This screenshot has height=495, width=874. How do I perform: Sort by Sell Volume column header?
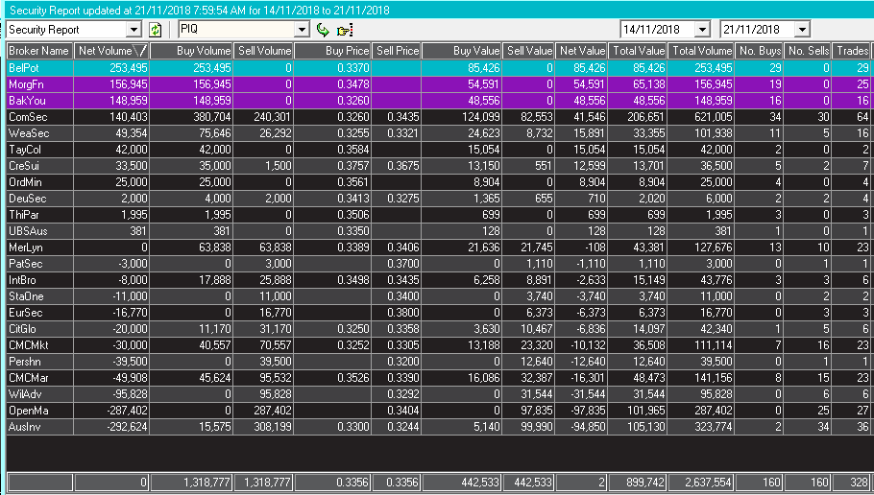click(263, 51)
